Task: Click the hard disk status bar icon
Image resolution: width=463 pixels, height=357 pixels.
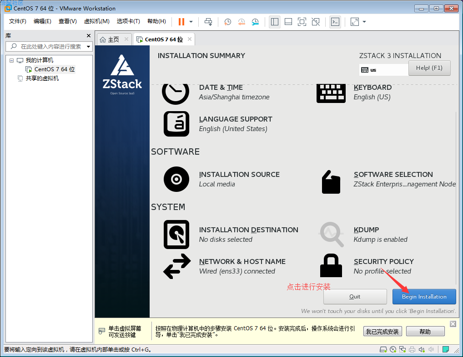Action: tap(383, 350)
